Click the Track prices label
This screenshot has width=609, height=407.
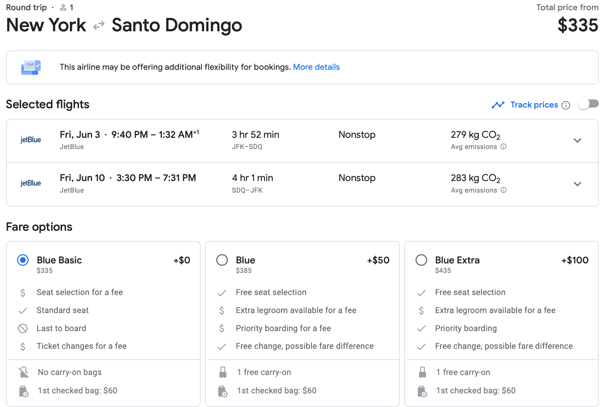(x=534, y=105)
